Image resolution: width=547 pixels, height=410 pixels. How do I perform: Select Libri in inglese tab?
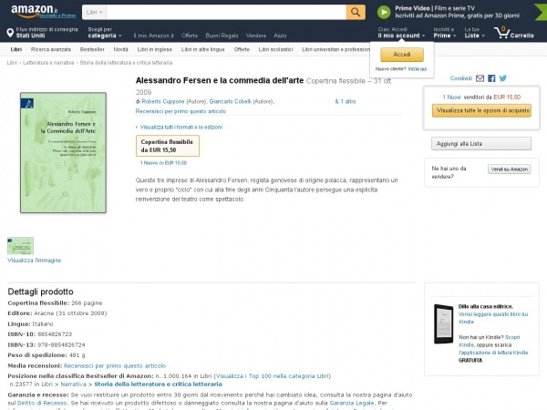pos(155,49)
